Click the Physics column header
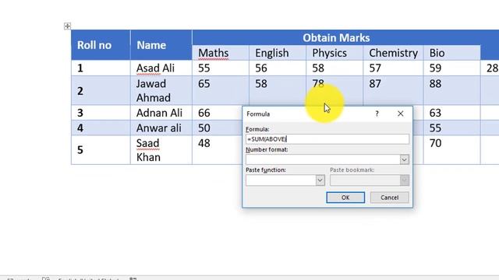Image resolution: width=499 pixels, height=280 pixels. coord(334,53)
